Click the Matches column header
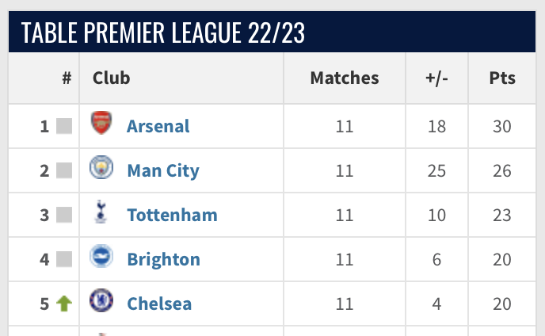This screenshot has height=336, width=545. (345, 78)
